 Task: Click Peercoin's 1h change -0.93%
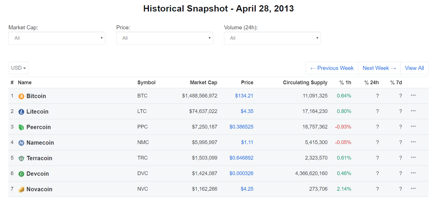click(343, 127)
